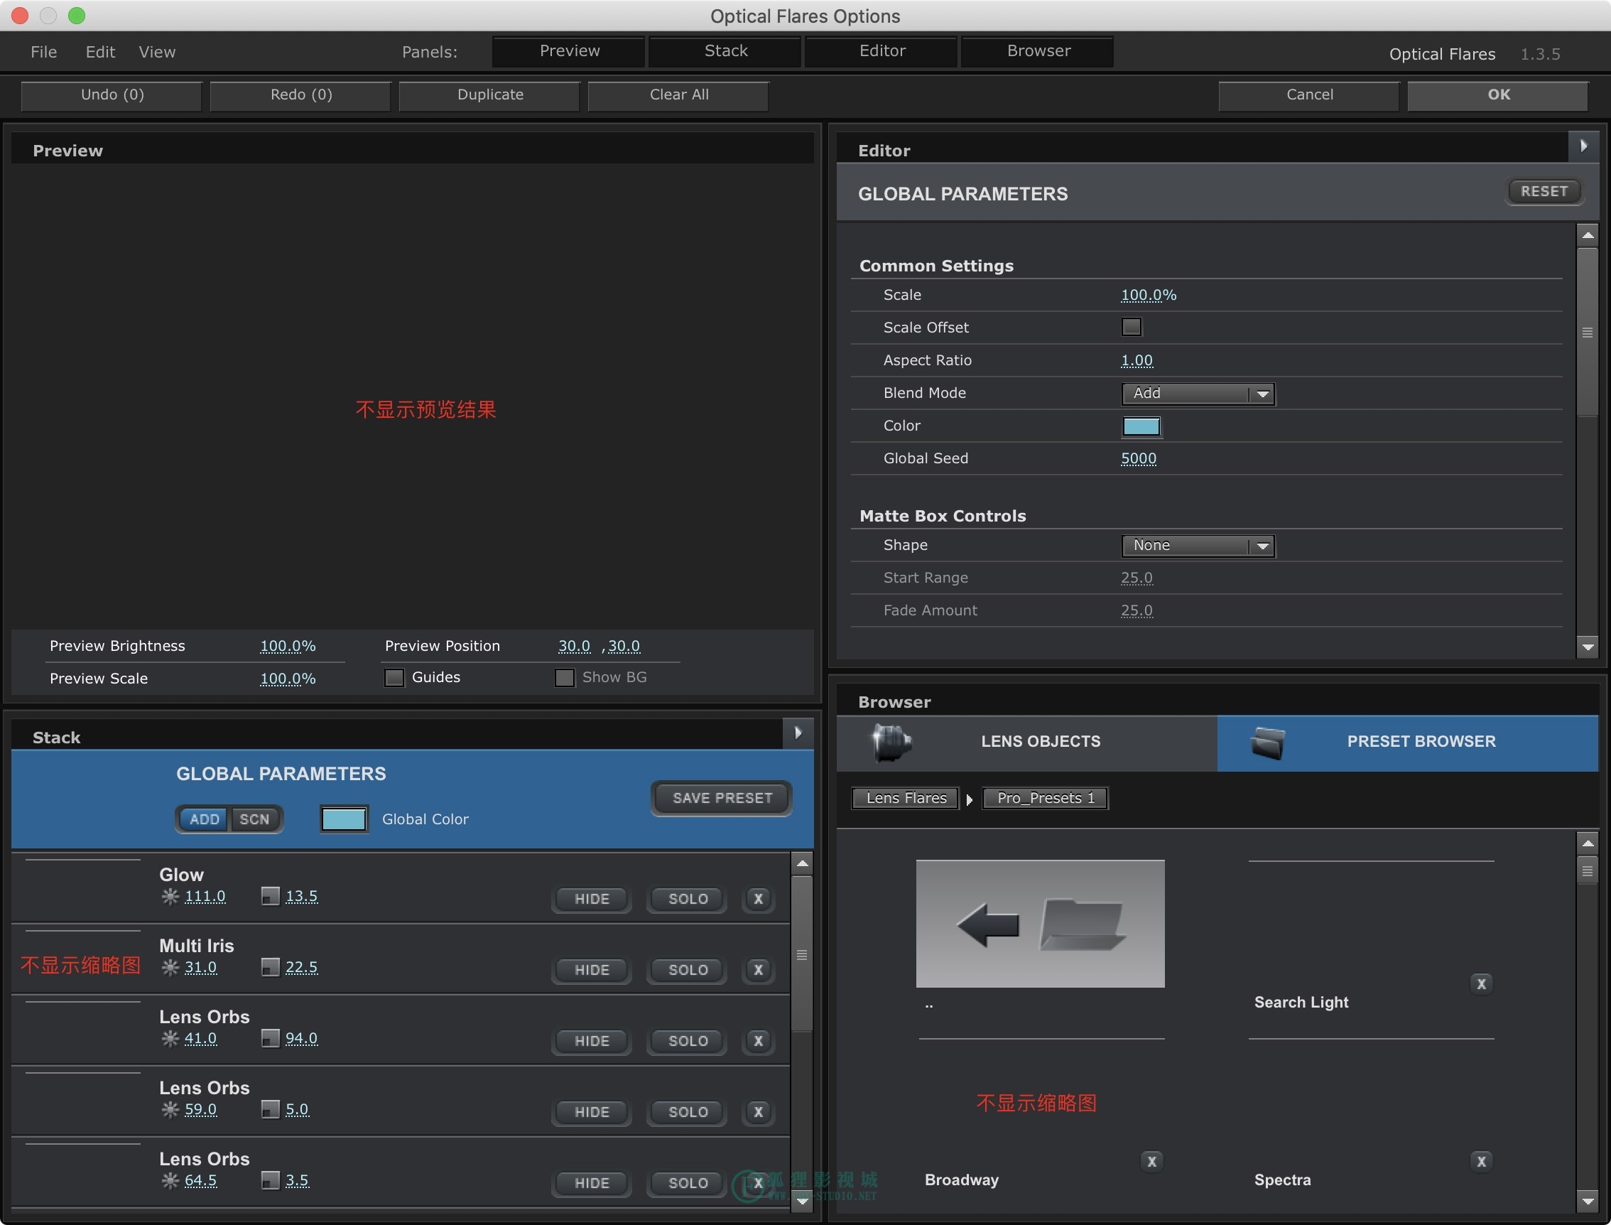The height and width of the screenshot is (1225, 1611).
Task: Toggle the Show BG checkbox
Action: (x=564, y=677)
